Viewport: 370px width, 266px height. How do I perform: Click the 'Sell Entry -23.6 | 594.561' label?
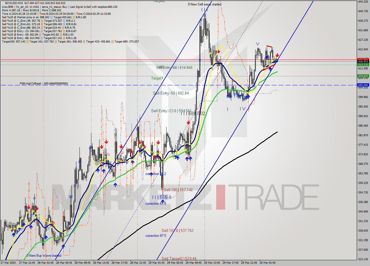click(x=171, y=111)
